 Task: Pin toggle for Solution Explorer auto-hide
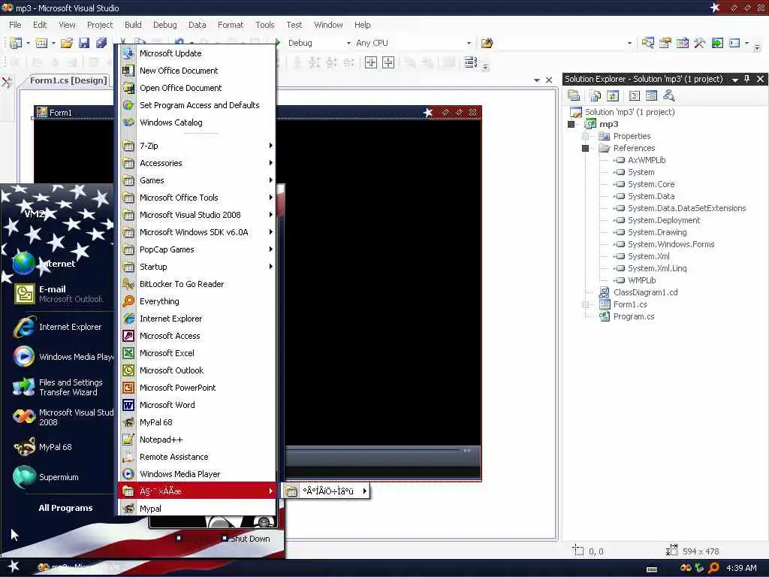747,79
